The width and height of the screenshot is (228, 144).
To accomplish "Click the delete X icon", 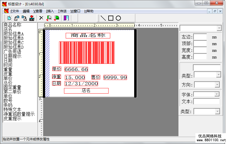I will [x=41, y=18].
